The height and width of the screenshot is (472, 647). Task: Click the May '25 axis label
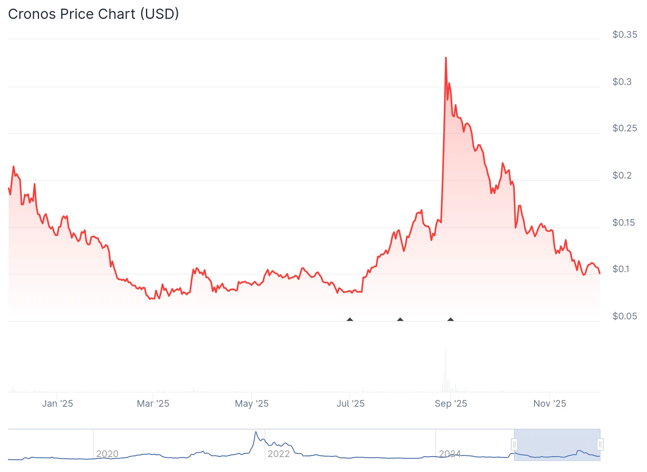pos(251,404)
